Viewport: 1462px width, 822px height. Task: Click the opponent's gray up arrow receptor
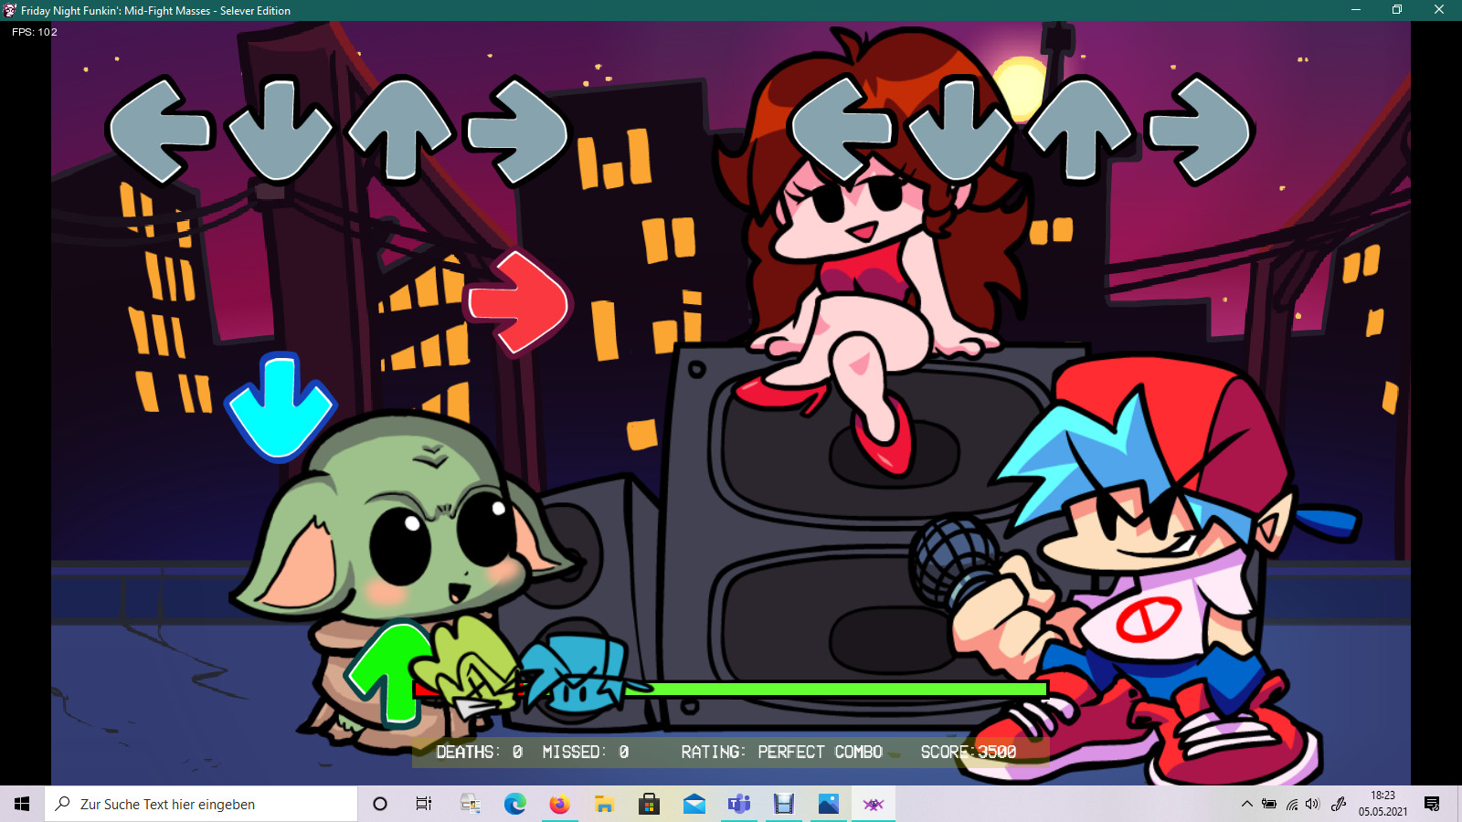tap(400, 130)
